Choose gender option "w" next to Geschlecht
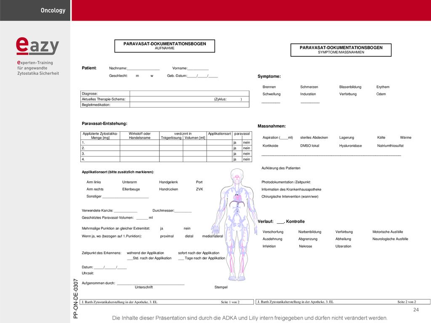Image resolution: width=431 pixels, height=323 pixels. (x=152, y=76)
